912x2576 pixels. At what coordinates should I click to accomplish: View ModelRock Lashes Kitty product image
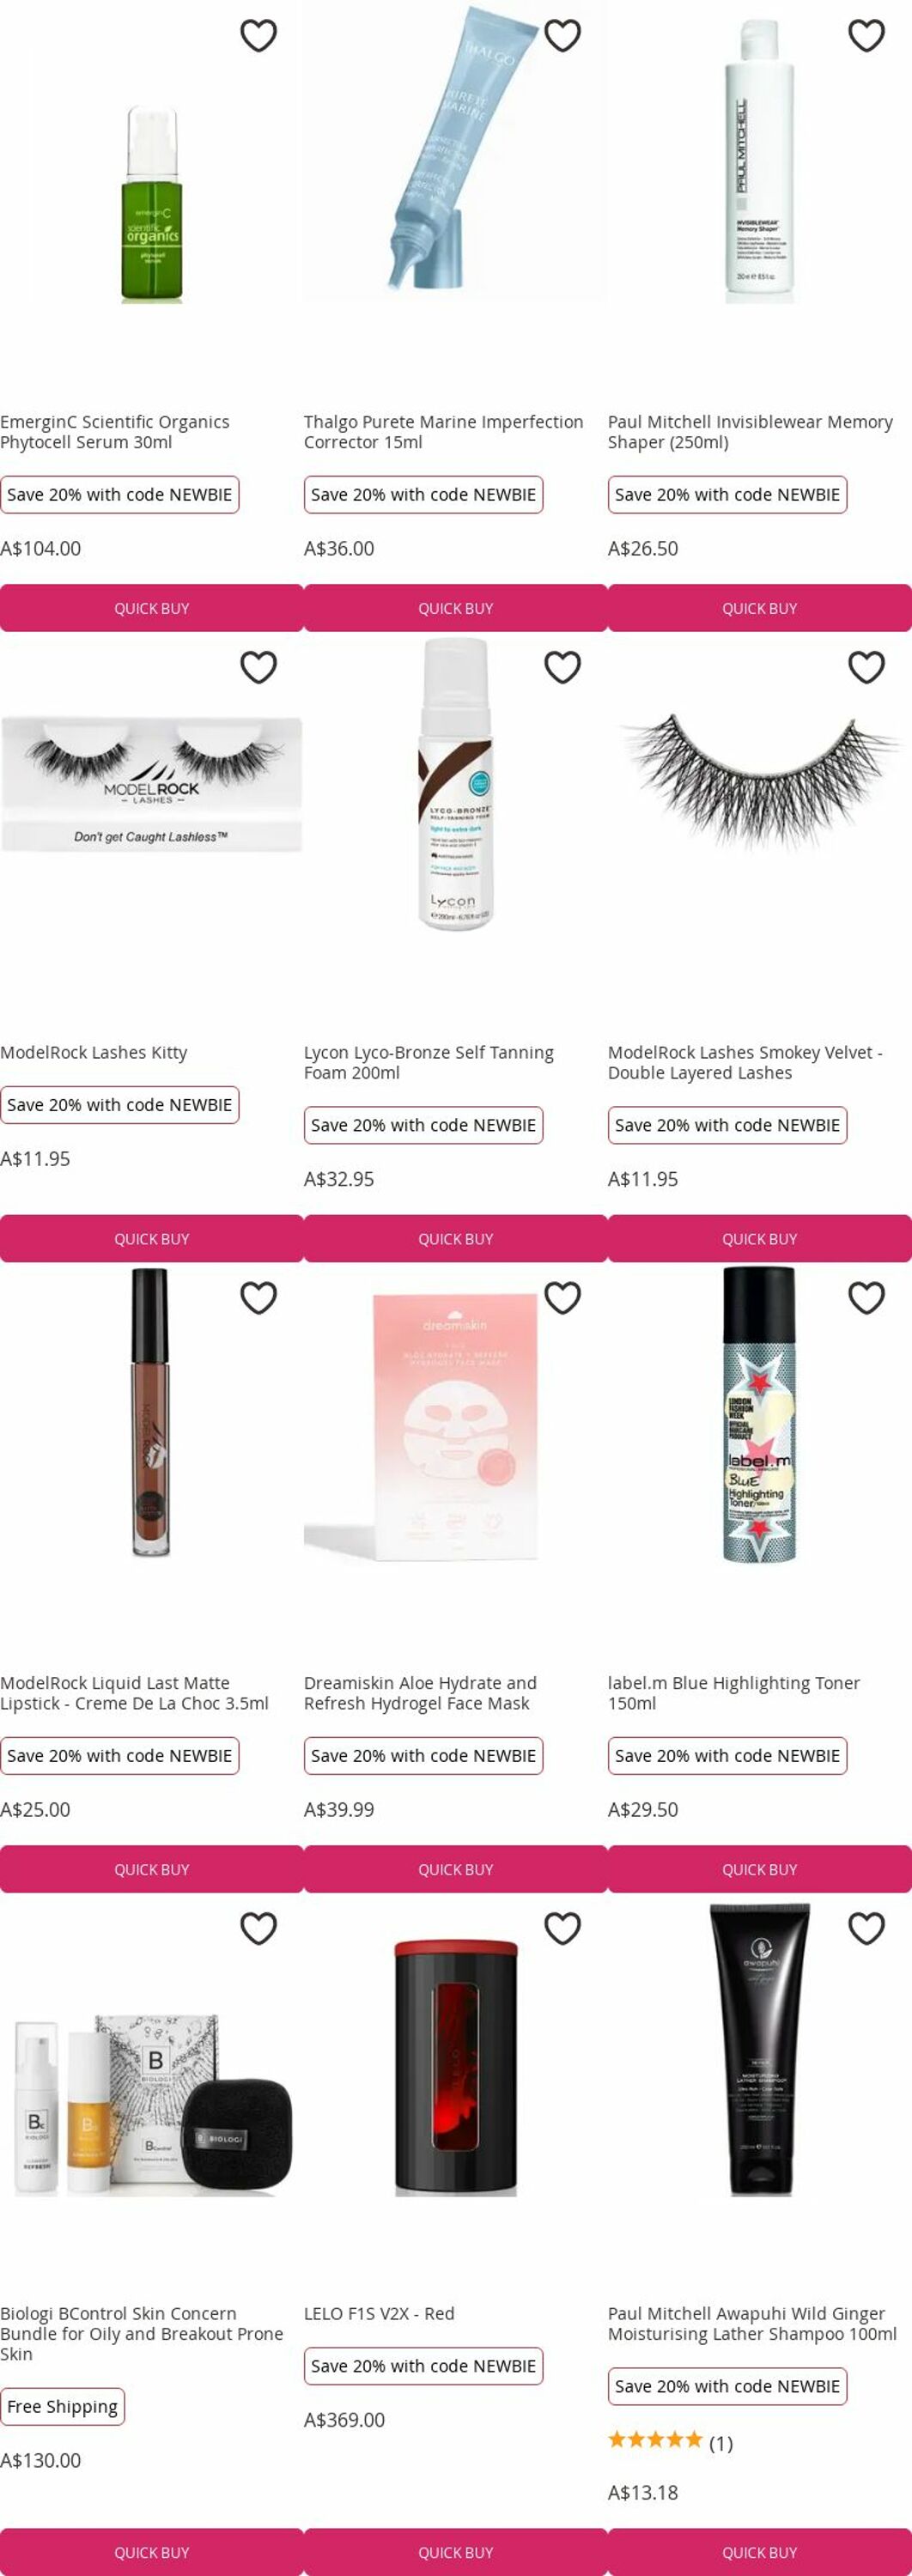[151, 785]
